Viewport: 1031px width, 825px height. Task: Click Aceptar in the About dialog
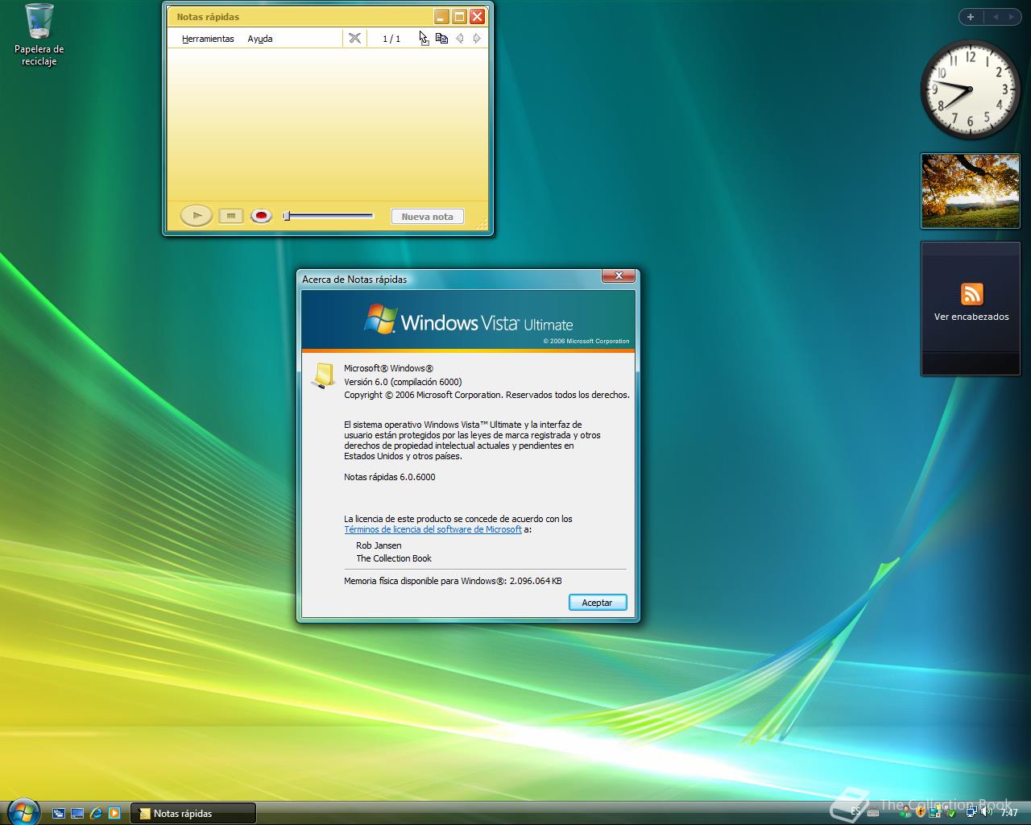pyautogui.click(x=598, y=603)
